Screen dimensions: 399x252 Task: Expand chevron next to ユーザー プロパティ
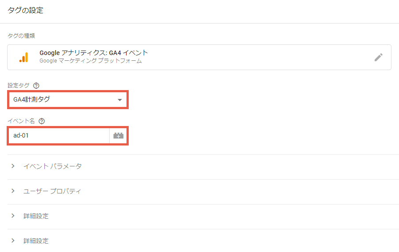(x=13, y=191)
